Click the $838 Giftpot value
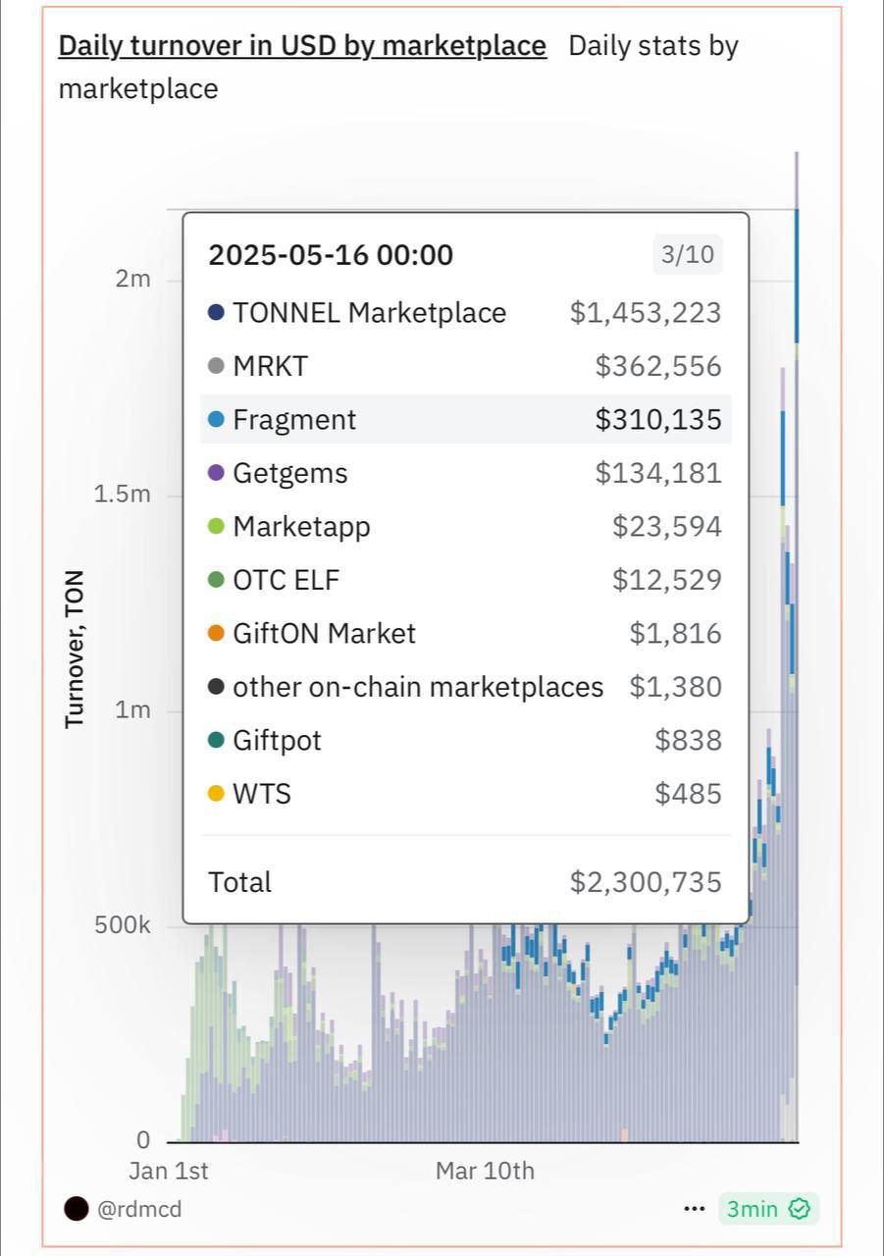The image size is (884, 1256). pyautogui.click(x=689, y=740)
